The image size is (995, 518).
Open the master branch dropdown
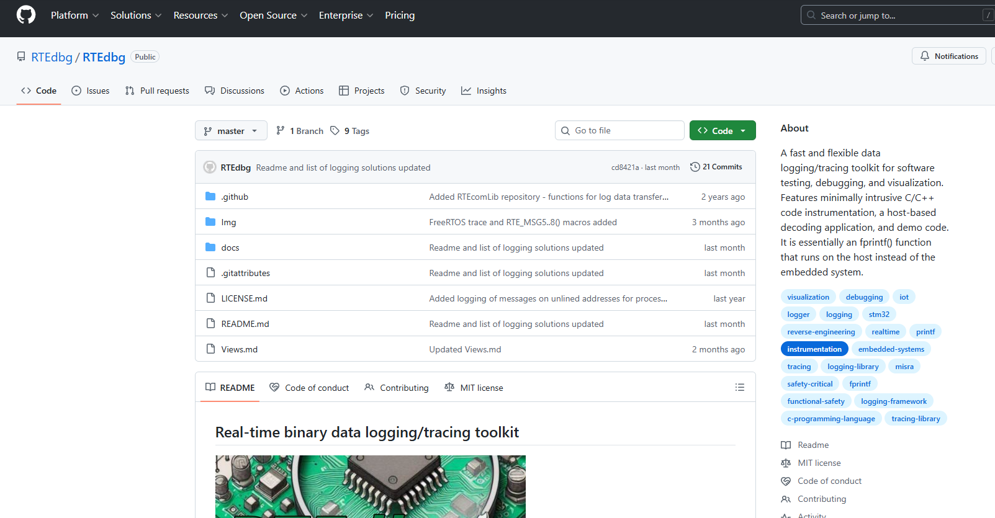(x=231, y=130)
